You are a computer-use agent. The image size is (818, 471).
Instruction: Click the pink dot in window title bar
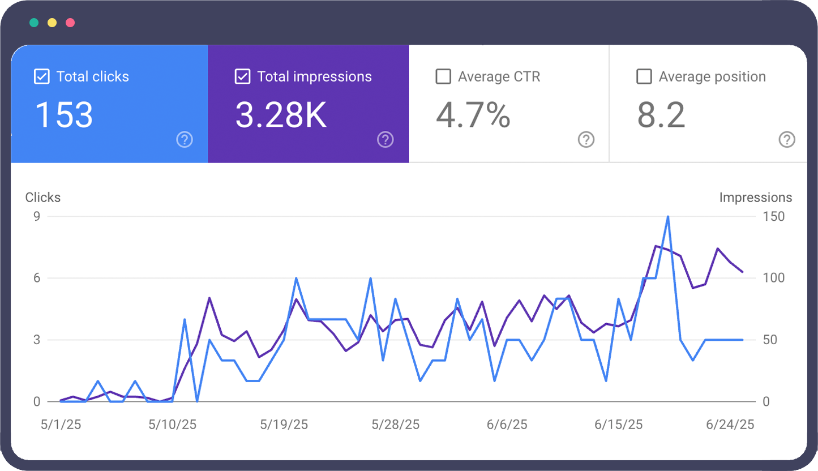pyautogui.click(x=70, y=23)
